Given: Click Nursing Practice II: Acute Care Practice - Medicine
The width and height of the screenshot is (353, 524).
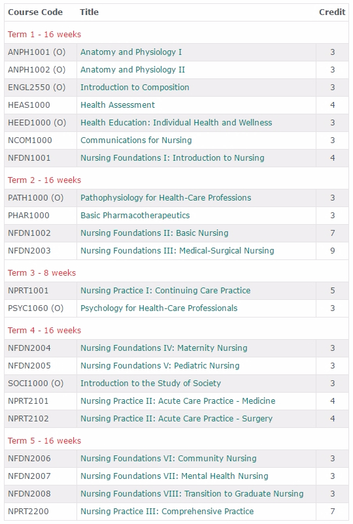Looking at the screenshot, I should click(178, 401).
